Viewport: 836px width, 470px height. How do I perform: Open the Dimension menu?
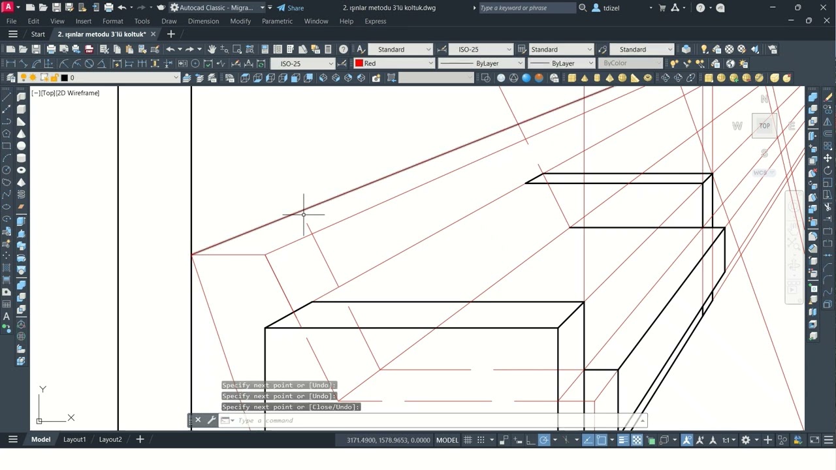click(x=204, y=21)
